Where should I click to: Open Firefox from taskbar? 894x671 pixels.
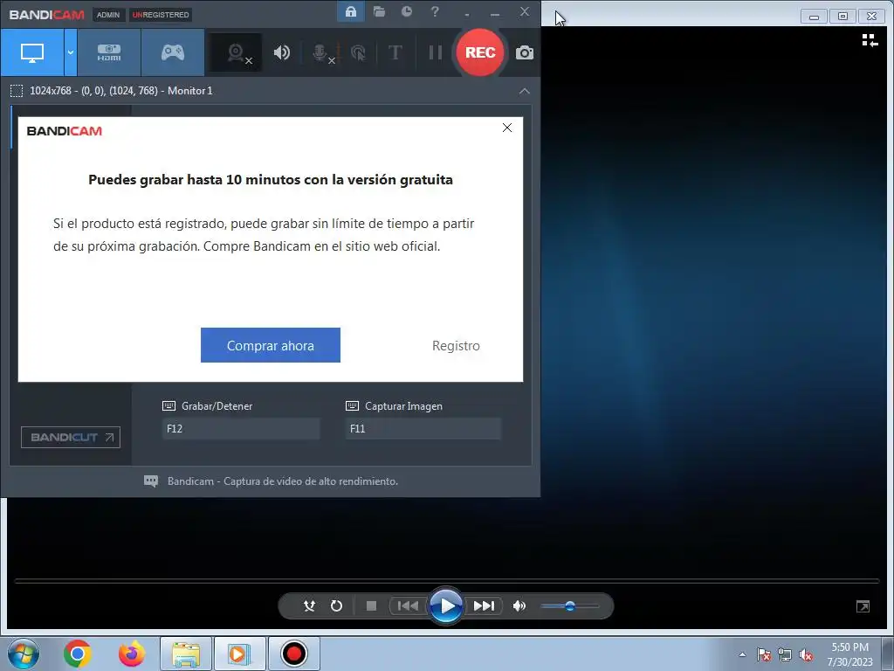pyautogui.click(x=132, y=654)
